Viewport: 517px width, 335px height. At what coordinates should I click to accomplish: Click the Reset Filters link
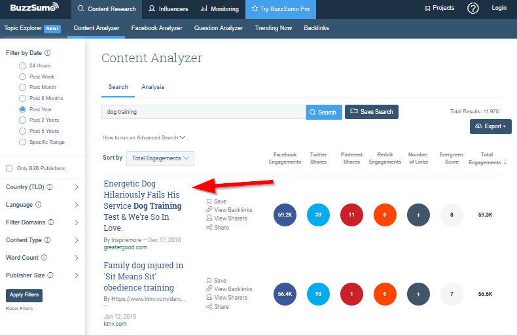[19, 309]
